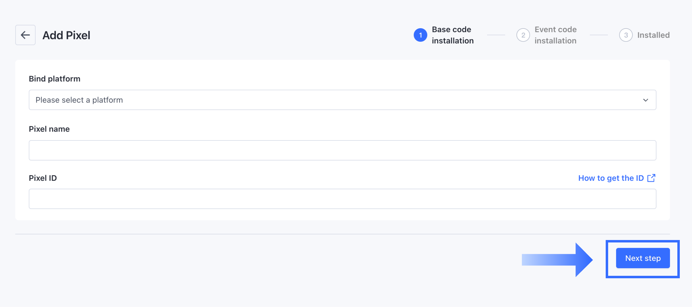The image size is (692, 307).
Task: Click the step 2 circle indicator
Action: tap(523, 35)
